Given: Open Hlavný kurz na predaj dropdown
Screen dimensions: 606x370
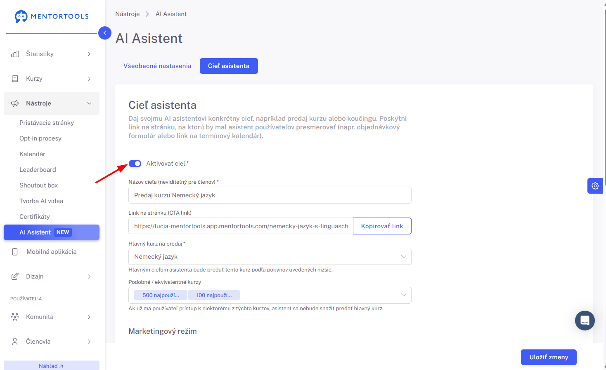Looking at the screenshot, I should (270, 257).
